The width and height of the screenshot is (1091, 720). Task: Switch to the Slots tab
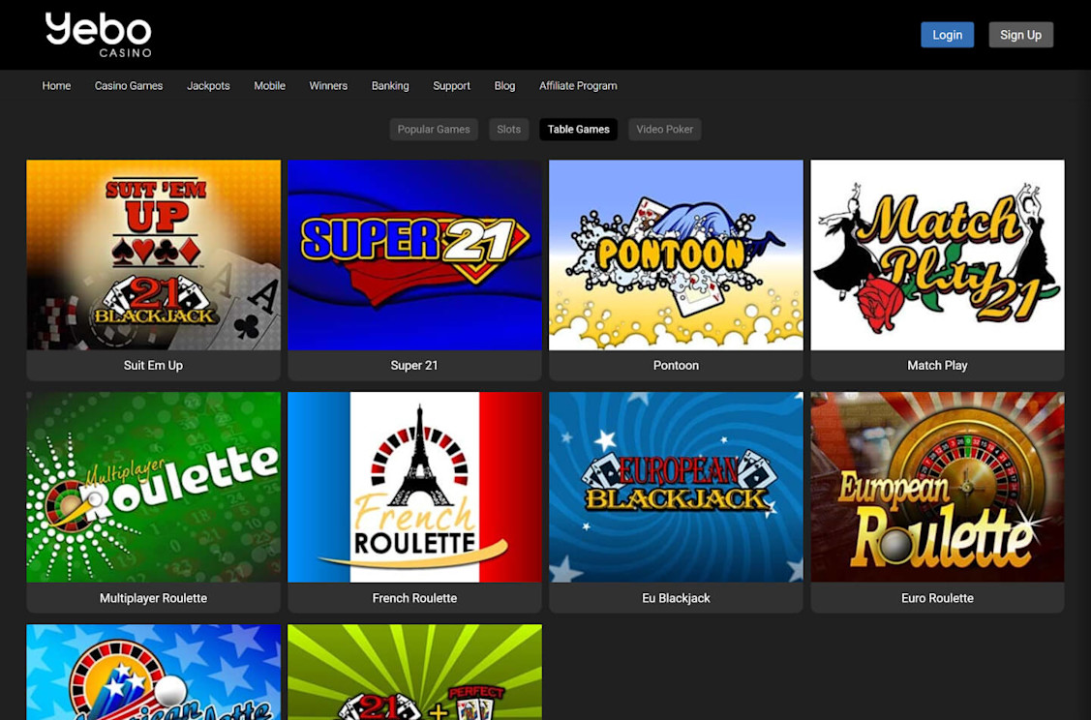(508, 130)
